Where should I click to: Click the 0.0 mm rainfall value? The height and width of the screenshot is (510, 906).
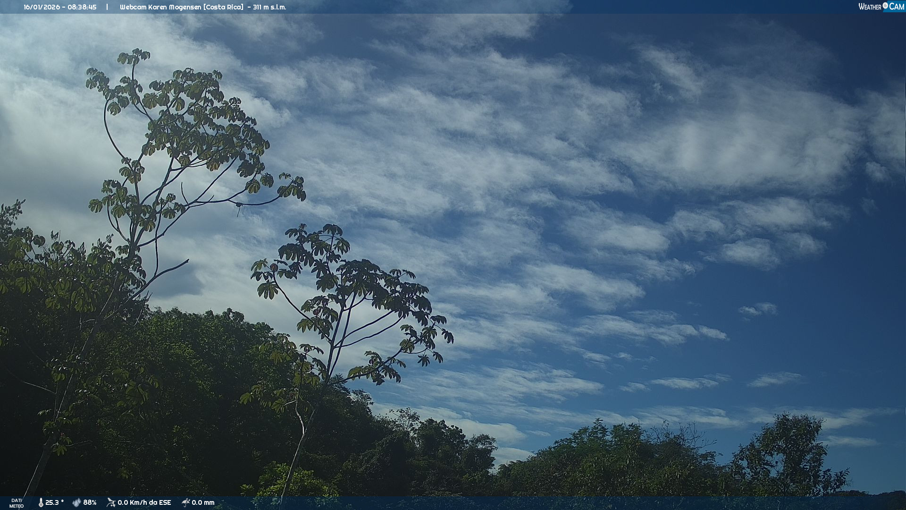point(203,502)
